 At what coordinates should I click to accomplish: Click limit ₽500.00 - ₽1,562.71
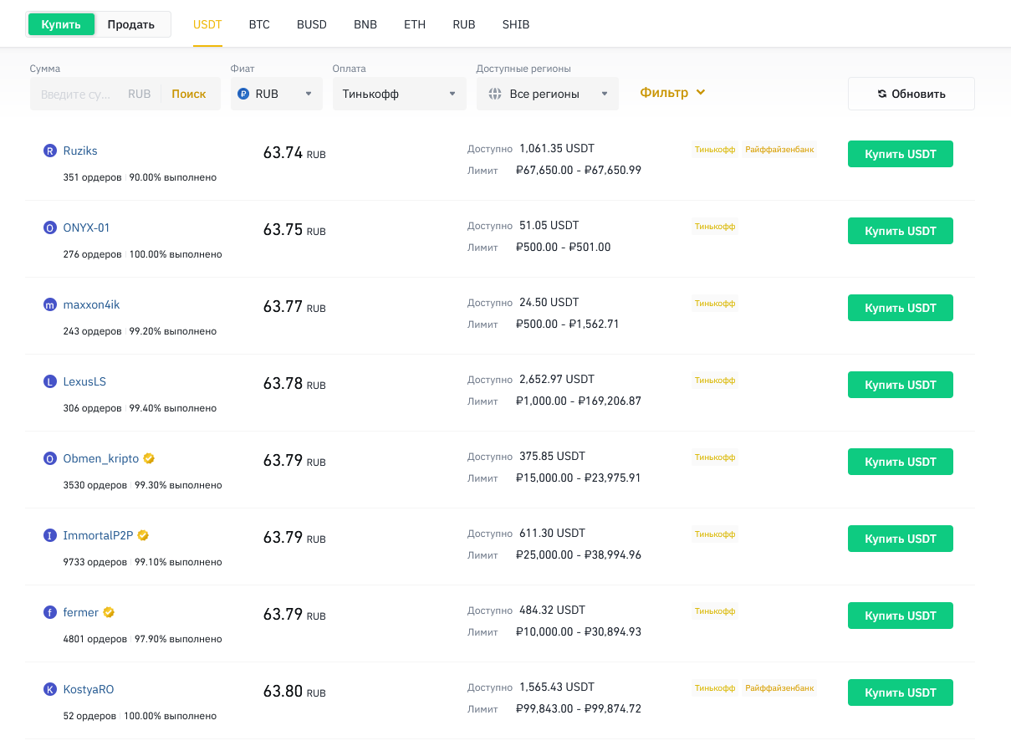568,324
